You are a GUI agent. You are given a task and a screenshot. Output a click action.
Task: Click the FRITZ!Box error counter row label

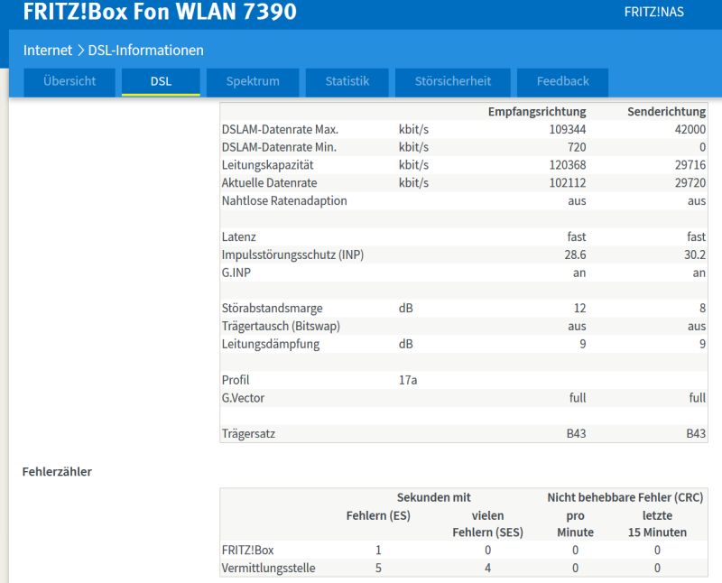coord(247,551)
